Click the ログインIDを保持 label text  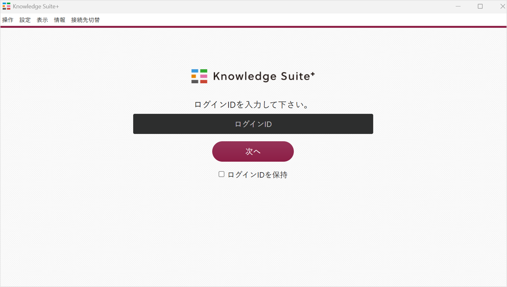point(257,175)
